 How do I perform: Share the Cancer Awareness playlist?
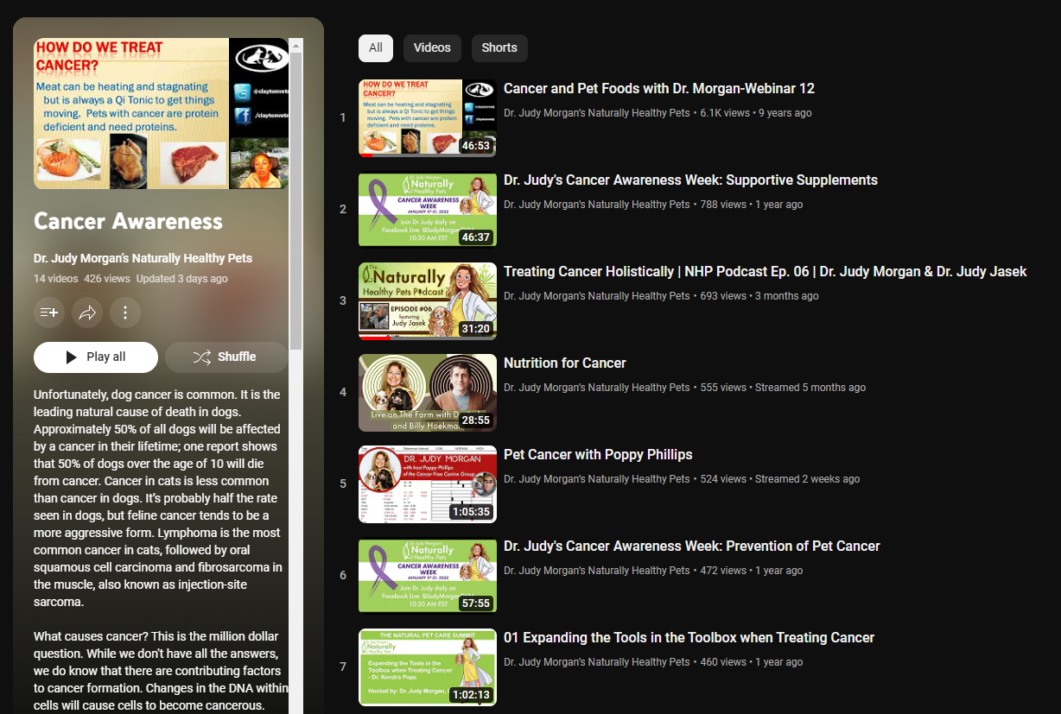(x=87, y=313)
